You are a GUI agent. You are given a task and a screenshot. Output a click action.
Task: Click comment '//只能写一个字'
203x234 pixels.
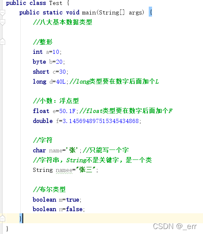pyautogui.click(x=106, y=150)
